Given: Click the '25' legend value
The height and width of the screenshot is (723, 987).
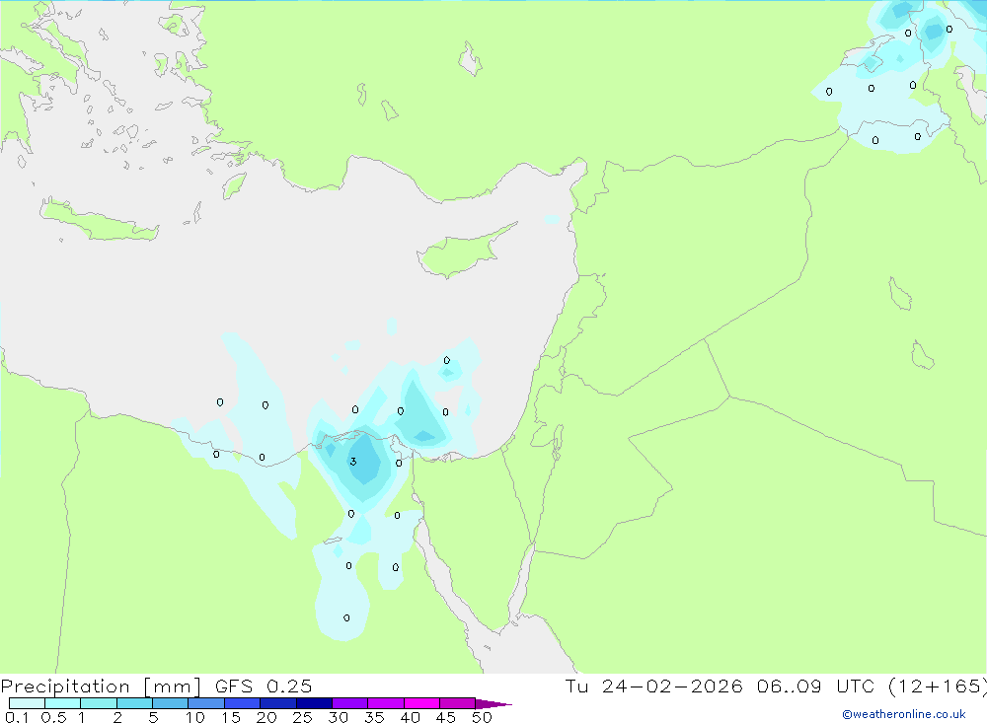Looking at the screenshot, I should coord(303,717).
